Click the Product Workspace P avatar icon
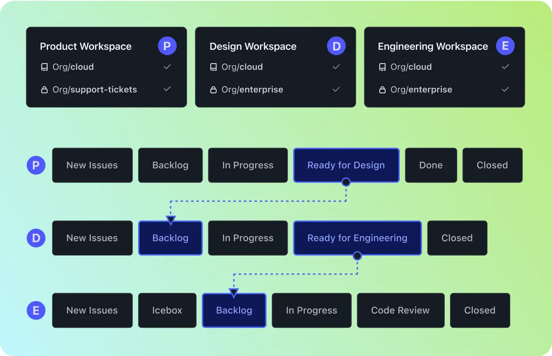The width and height of the screenshot is (552, 356). pyautogui.click(x=167, y=45)
